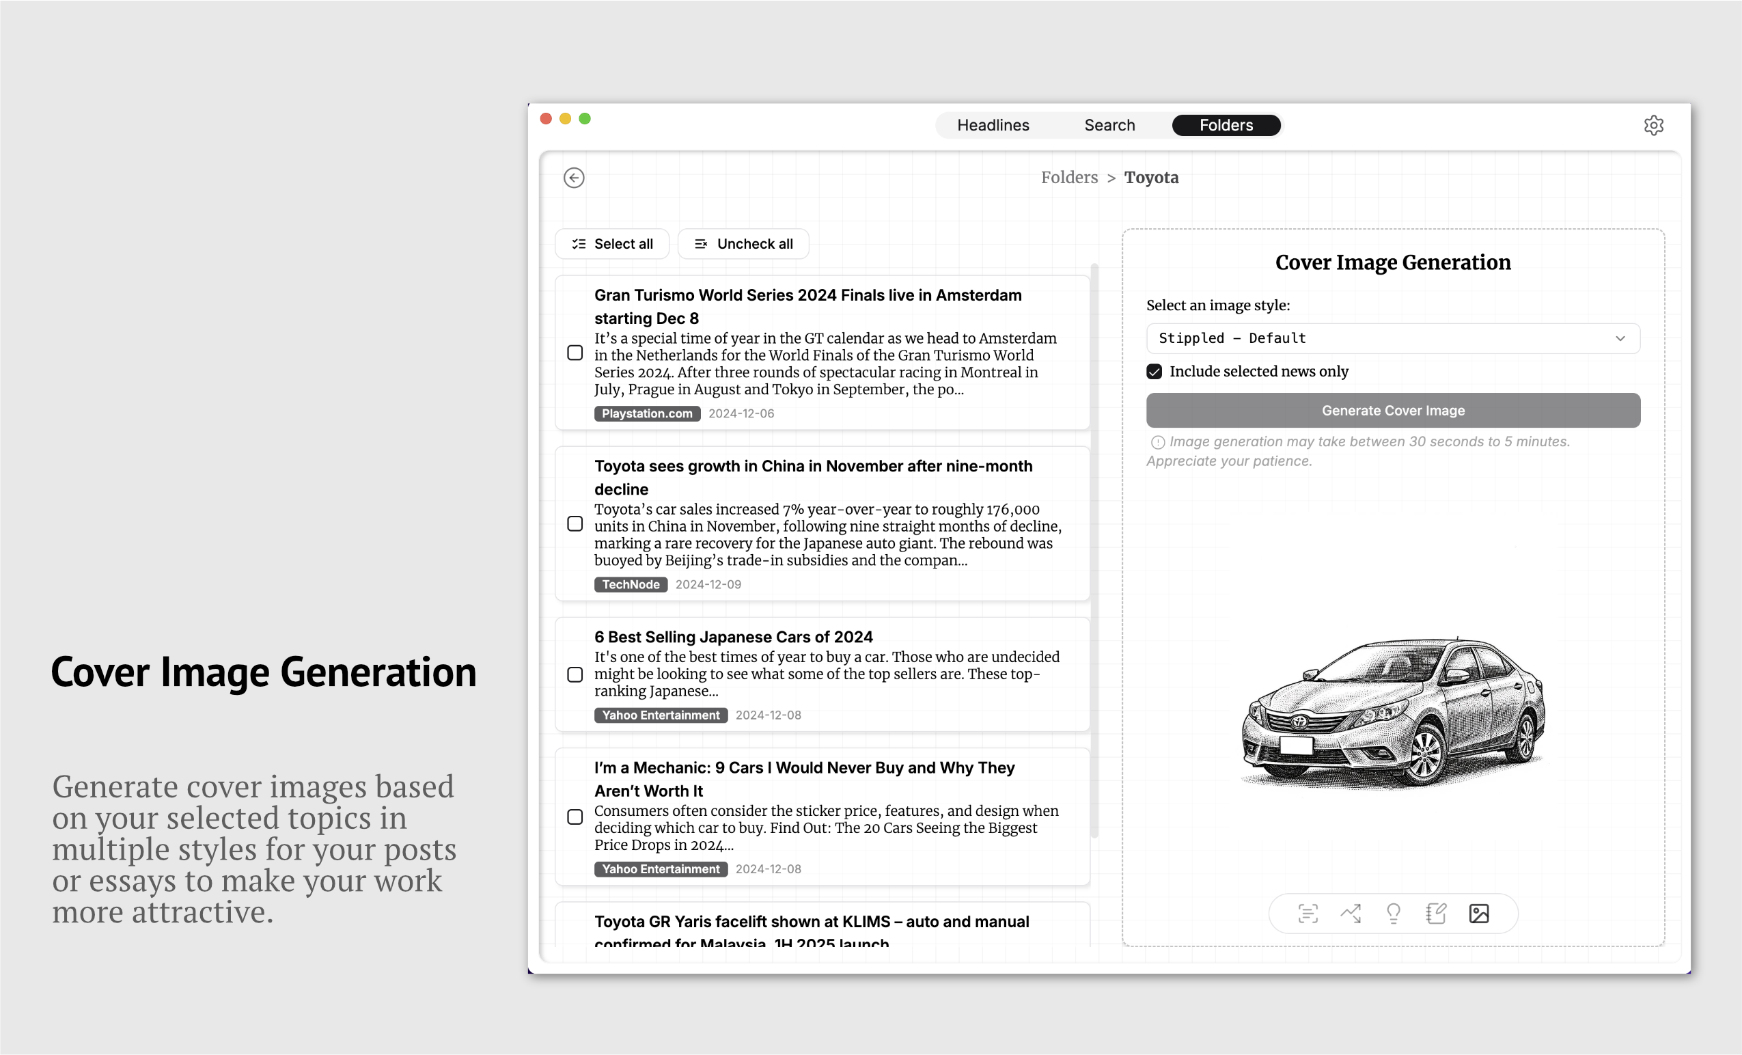Check the 6 Best Selling Japanese Cars article

click(575, 674)
